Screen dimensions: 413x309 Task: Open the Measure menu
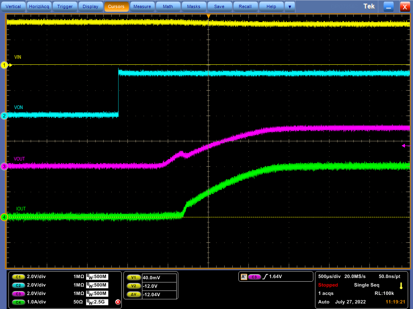pyautogui.click(x=142, y=6)
